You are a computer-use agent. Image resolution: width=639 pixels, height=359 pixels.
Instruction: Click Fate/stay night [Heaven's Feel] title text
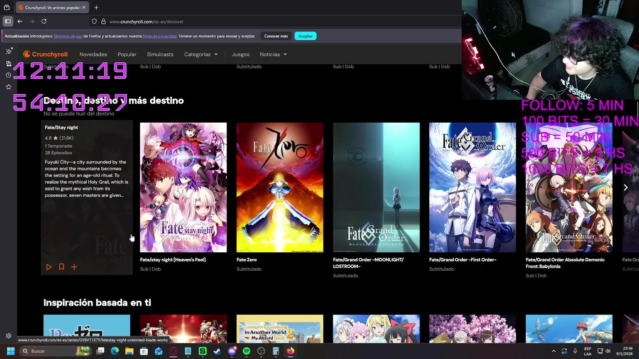pos(173,260)
